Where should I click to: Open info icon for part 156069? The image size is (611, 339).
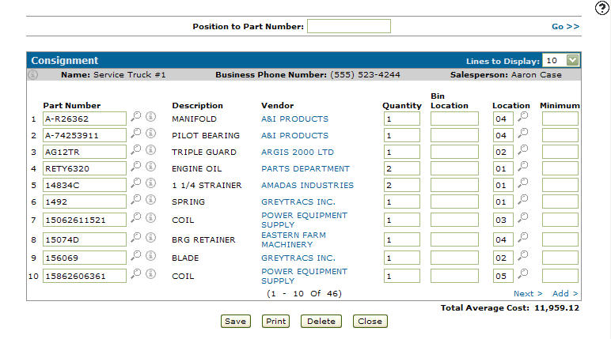coord(151,256)
